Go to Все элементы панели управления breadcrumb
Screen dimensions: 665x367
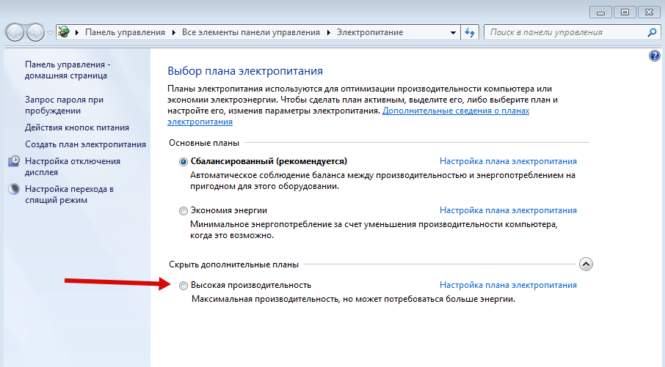point(250,33)
